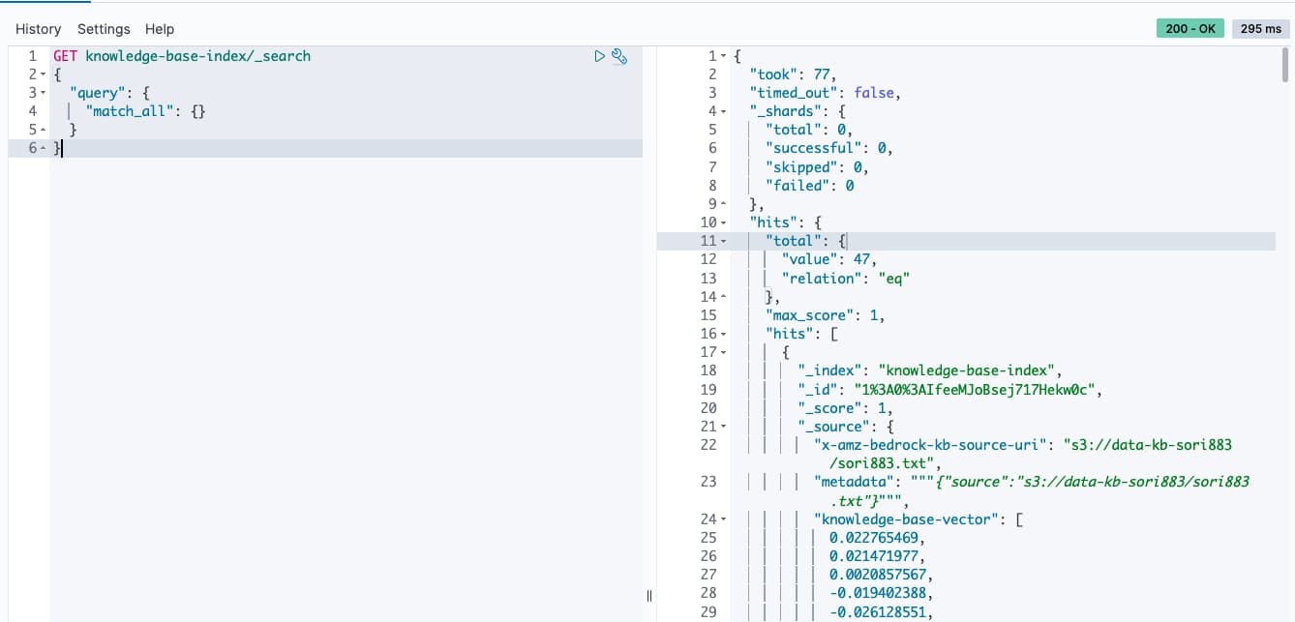The image size is (1295, 622).
Task: Click the pane divider handle between editors
Action: 649,596
